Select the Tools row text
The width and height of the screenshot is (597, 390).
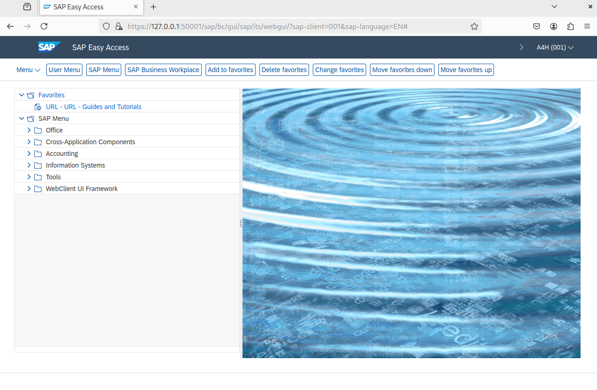click(x=53, y=177)
